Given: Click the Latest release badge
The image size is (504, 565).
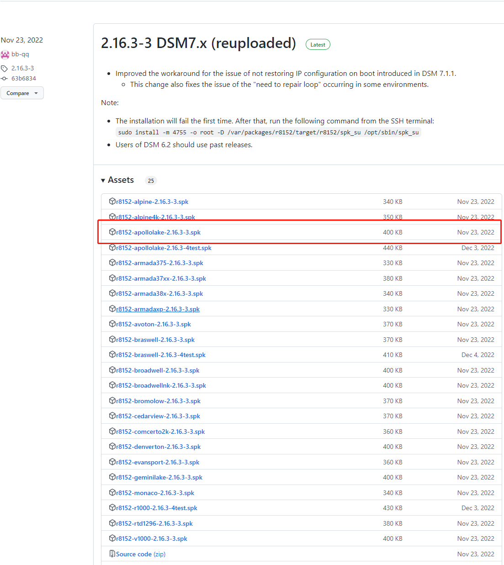Looking at the screenshot, I should (318, 45).
